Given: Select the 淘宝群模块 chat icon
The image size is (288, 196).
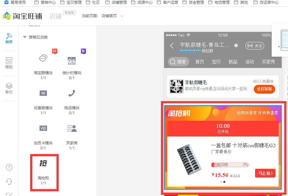Looking at the screenshot, I should [x=43, y=59].
